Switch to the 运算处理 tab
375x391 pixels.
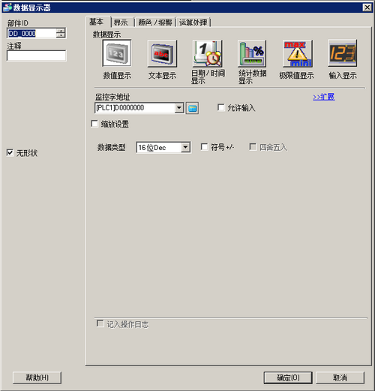click(x=193, y=23)
